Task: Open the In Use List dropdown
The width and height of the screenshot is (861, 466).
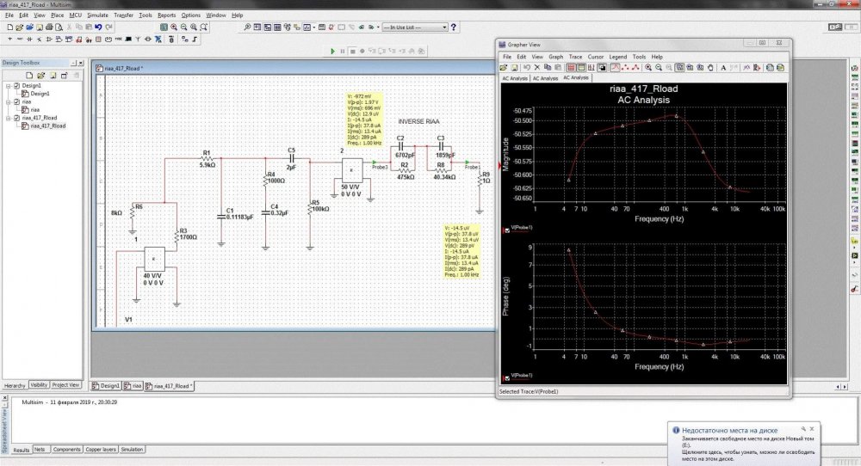Action: click(x=444, y=28)
